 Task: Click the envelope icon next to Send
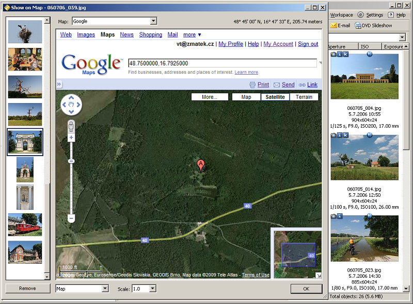[277, 85]
